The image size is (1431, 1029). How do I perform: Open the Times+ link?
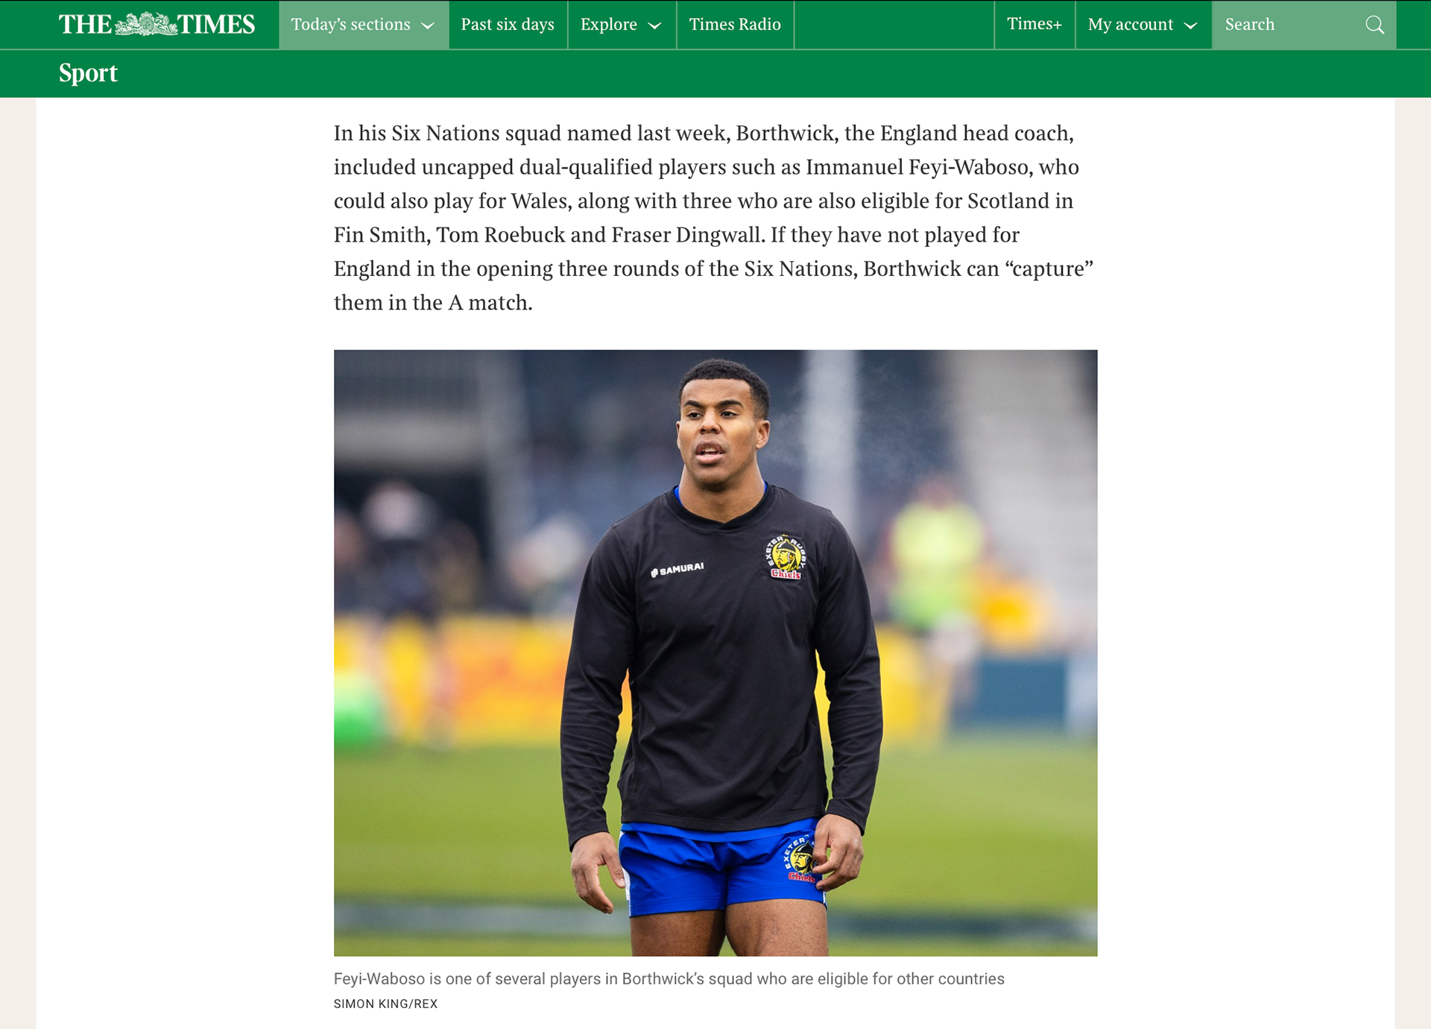click(x=1034, y=25)
